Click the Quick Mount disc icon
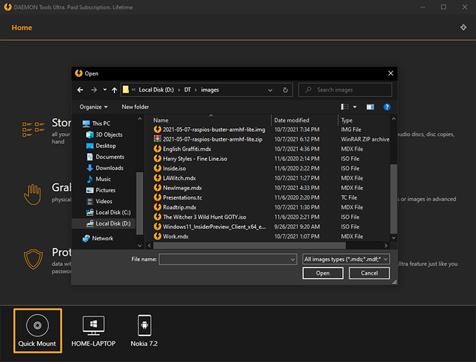 (x=37, y=326)
